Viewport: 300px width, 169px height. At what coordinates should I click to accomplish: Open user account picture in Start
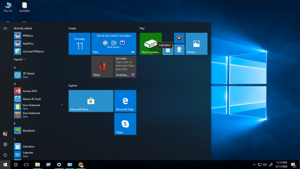tap(5, 133)
